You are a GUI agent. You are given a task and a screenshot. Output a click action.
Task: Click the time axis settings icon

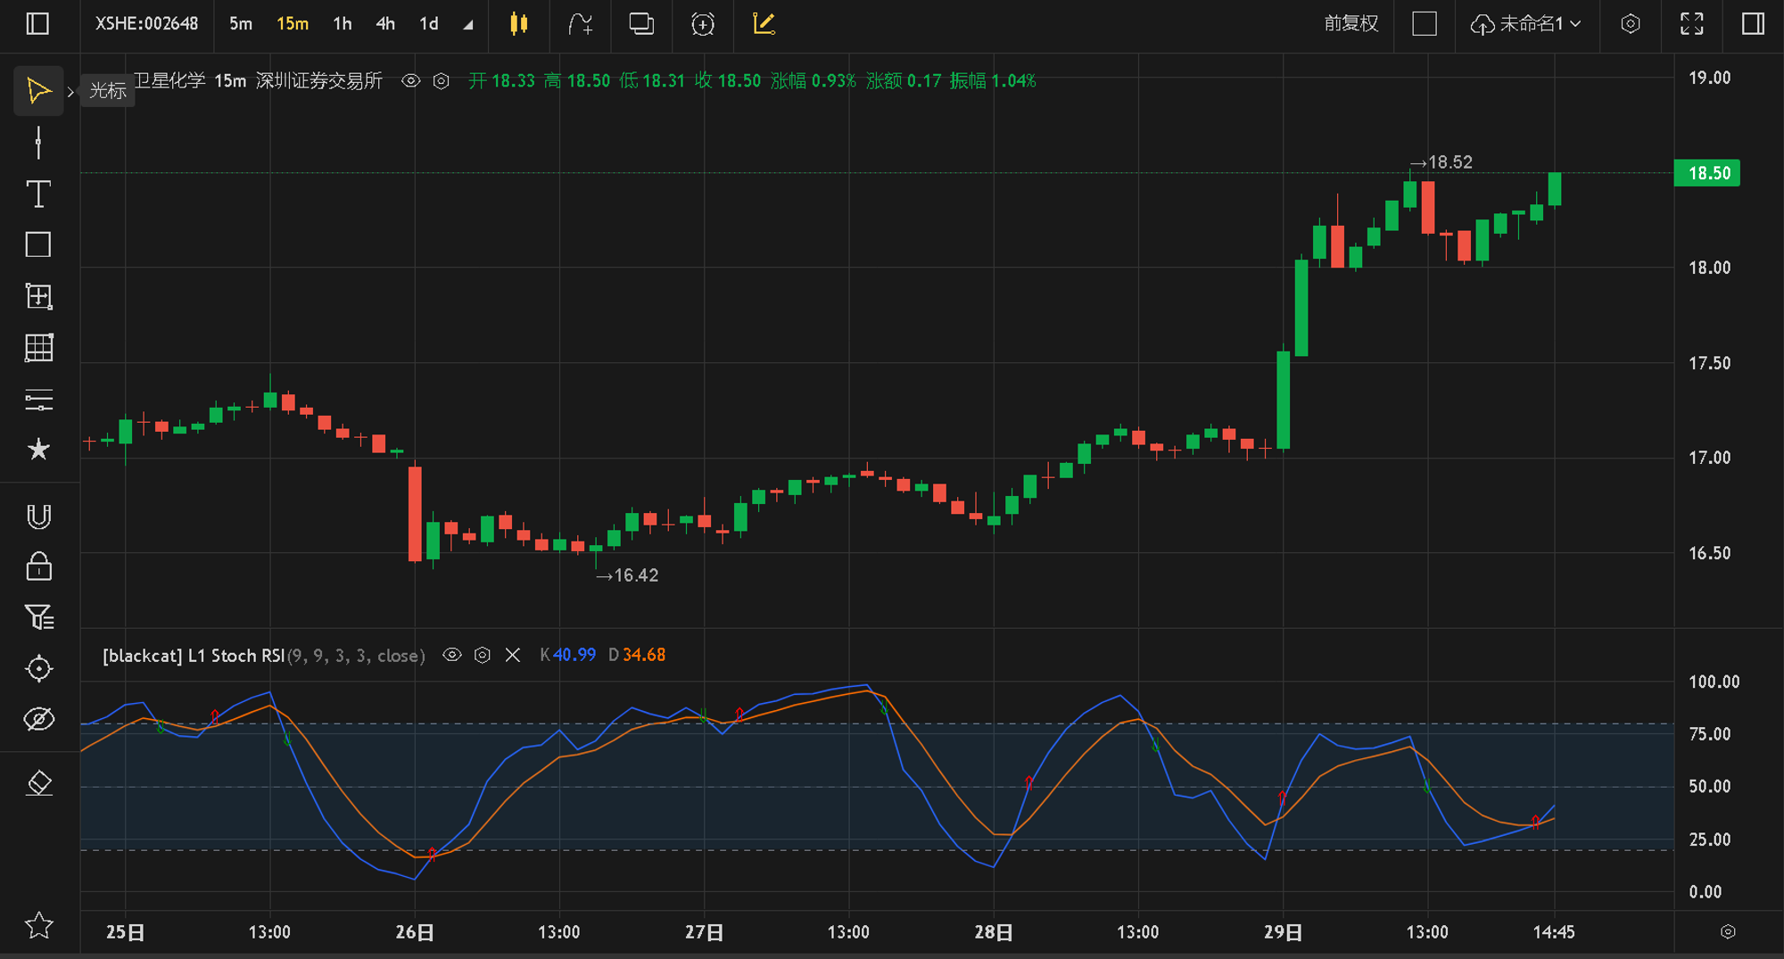(x=1728, y=931)
